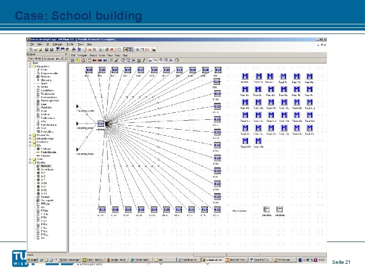Image resolution: width=365 pixels, height=274 pixels.
Task: Select the Basis root node in the tree
Action: pyautogui.click(x=35, y=63)
